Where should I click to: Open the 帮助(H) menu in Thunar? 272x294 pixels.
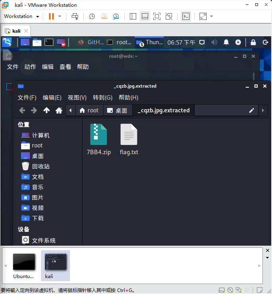[x=129, y=98]
